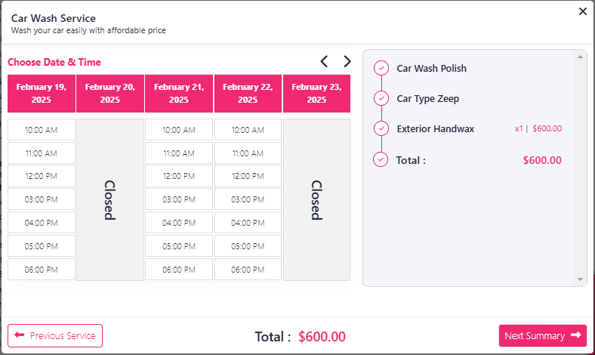
Task: Choose 03:00 PM slot on February 21
Action: [x=179, y=199]
